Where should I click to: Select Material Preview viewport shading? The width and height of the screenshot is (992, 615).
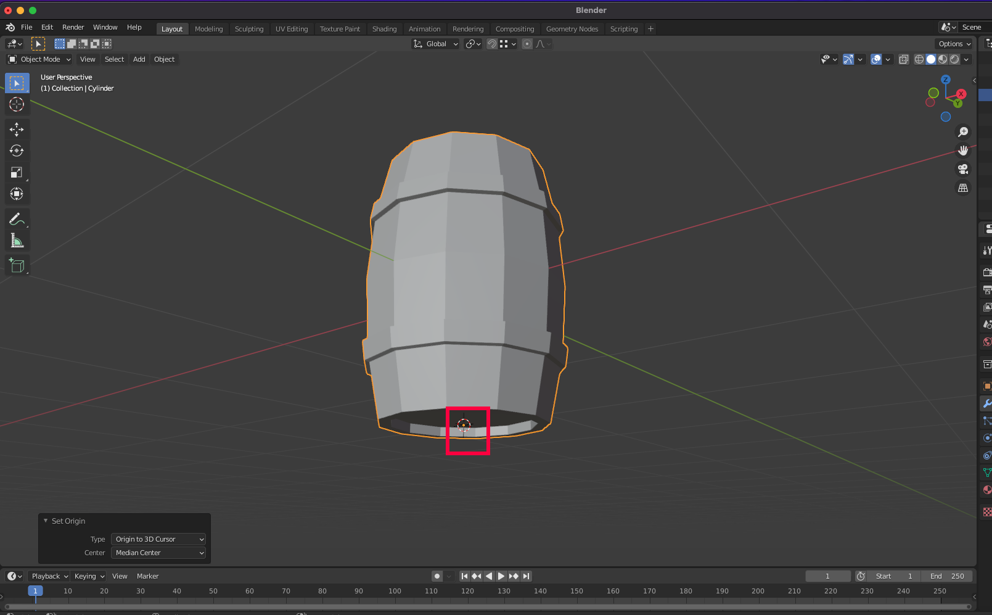pyautogui.click(x=943, y=59)
